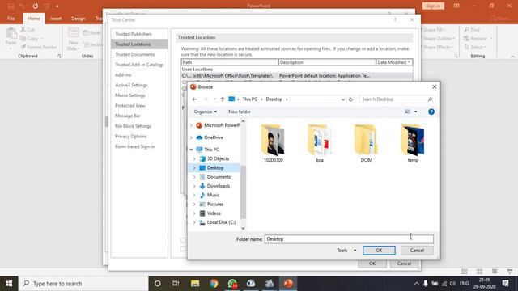
Task: Change the view layout icon
Action: pos(407,112)
